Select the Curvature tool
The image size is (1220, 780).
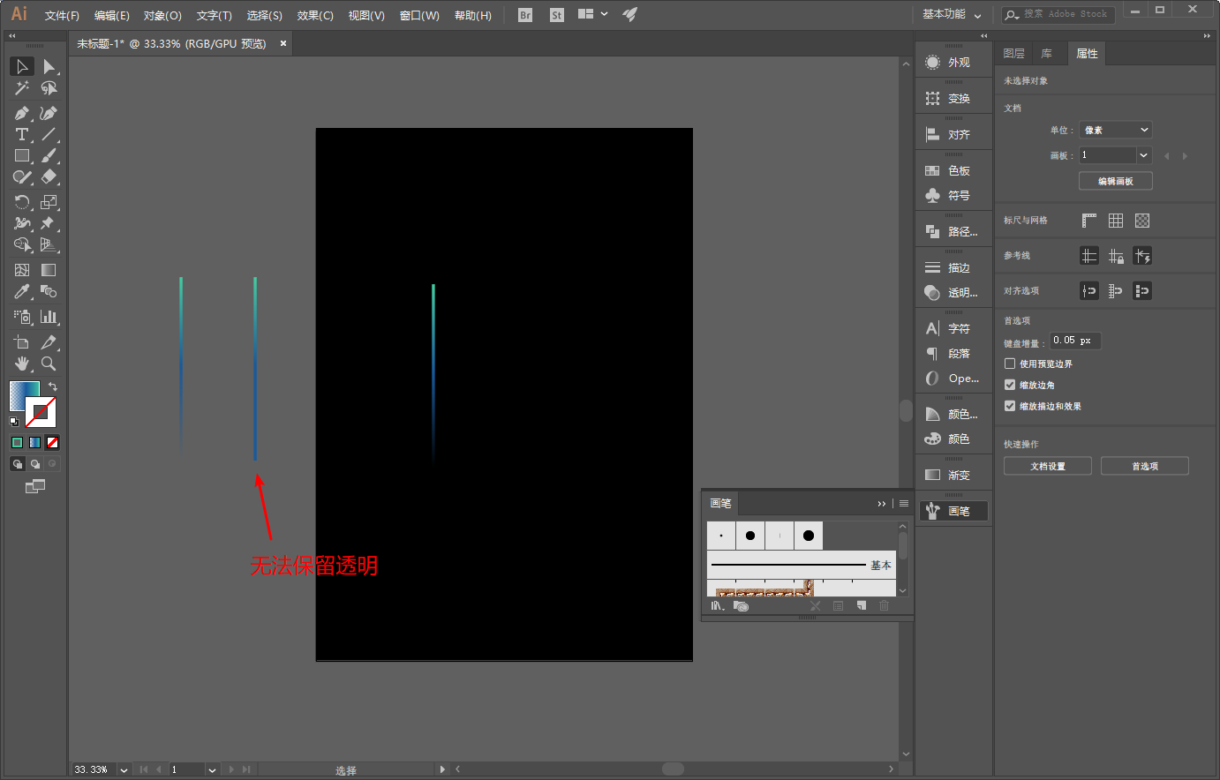49,113
